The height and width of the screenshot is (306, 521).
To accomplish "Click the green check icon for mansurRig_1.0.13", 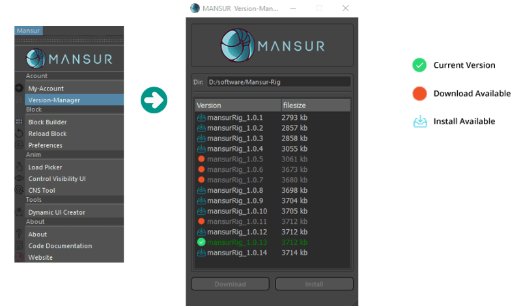I will tap(201, 242).
